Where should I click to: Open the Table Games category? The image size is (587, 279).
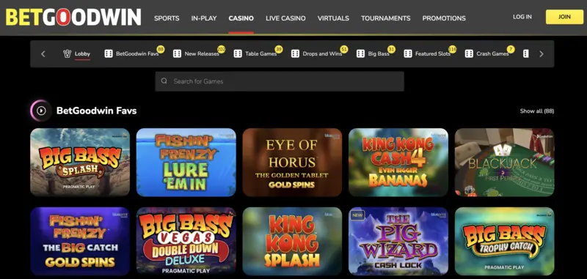click(261, 53)
